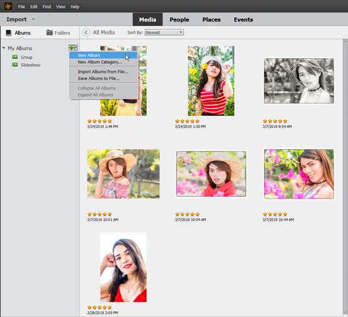Screen dimensions: 348x317
Task: Select the photo dated 3/24/2019 1:50 PM
Action: (211, 81)
